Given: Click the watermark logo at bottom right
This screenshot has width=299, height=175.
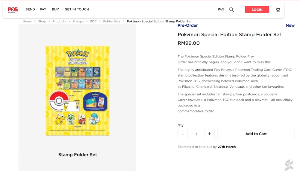Looking at the screenshot, I should tap(289, 165).
